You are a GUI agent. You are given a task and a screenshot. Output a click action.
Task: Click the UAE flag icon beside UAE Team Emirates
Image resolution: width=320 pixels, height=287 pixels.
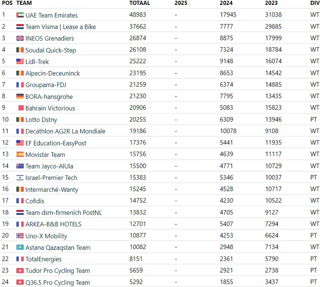pos(20,15)
